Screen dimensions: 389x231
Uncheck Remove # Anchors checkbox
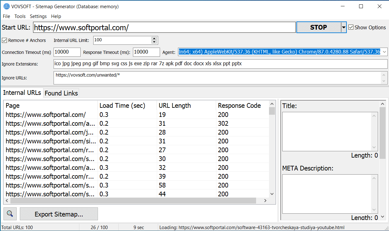tap(4, 40)
